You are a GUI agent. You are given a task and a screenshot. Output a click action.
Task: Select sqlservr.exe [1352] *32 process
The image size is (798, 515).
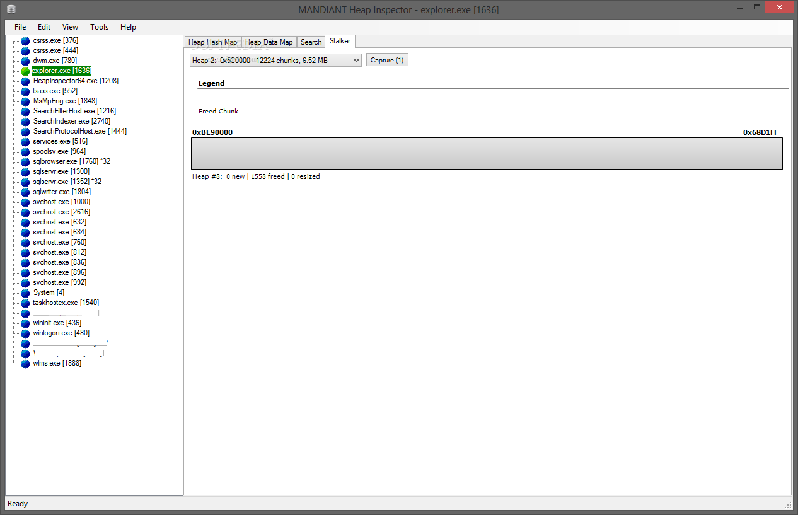tap(67, 182)
